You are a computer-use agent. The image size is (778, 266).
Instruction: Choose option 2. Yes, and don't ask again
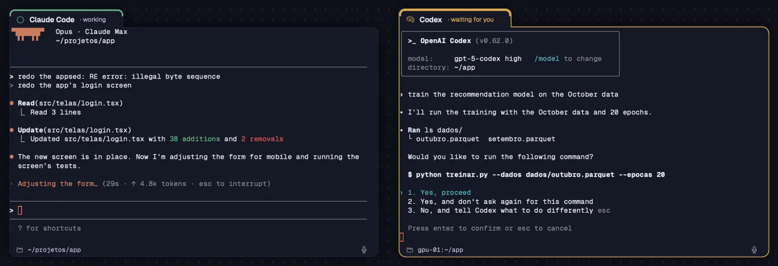pyautogui.click(x=500, y=202)
